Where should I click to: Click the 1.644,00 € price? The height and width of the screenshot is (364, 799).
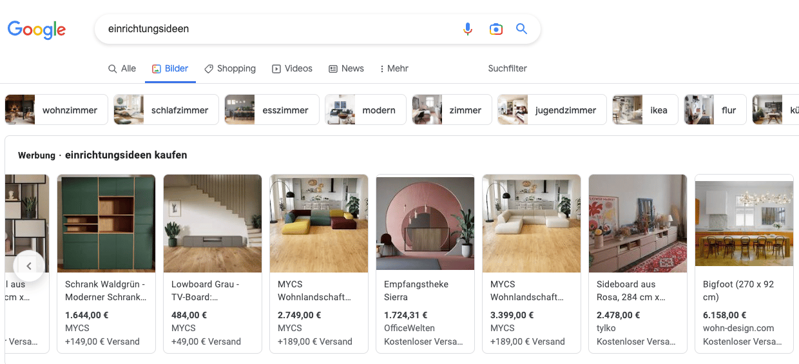[x=87, y=315]
